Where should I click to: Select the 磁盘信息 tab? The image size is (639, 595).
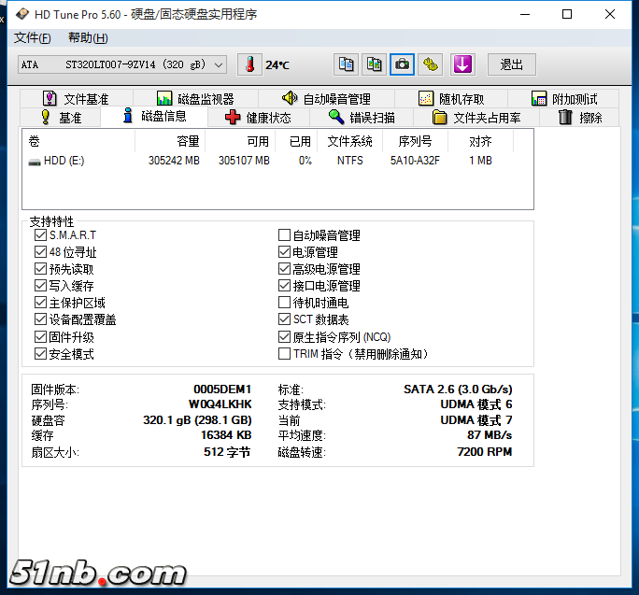154,116
